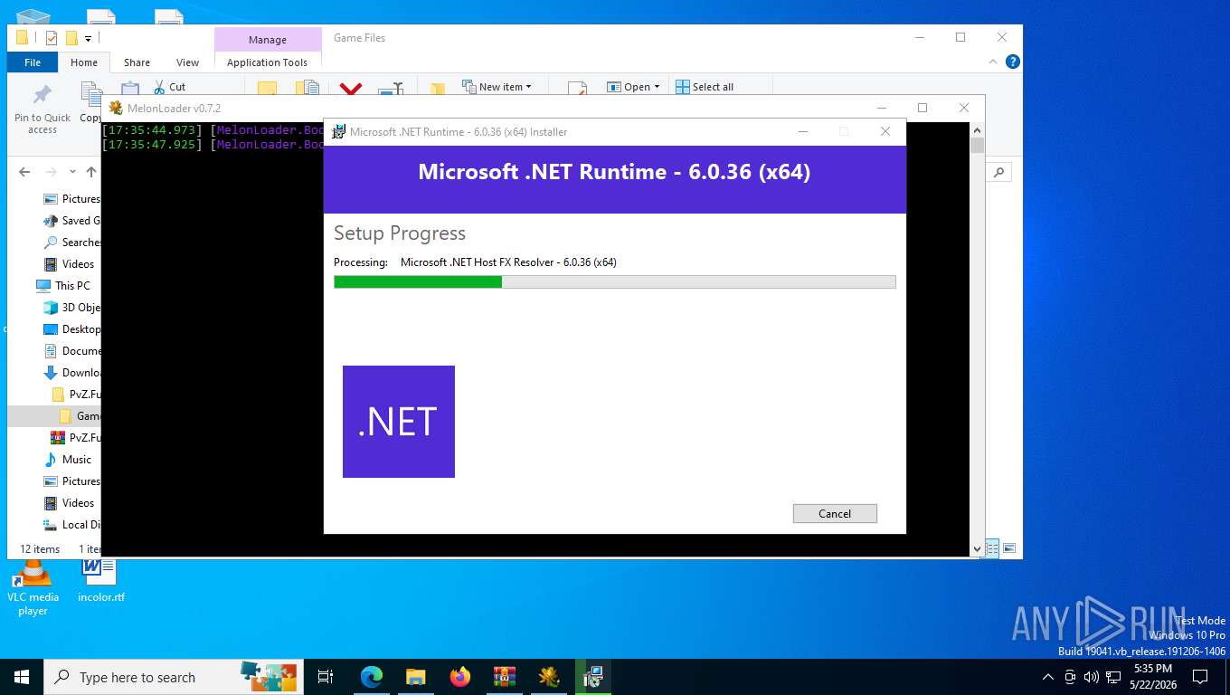This screenshot has width=1230, height=695.
Task: Click the installer icon in the .NET title bar
Action: (x=338, y=132)
